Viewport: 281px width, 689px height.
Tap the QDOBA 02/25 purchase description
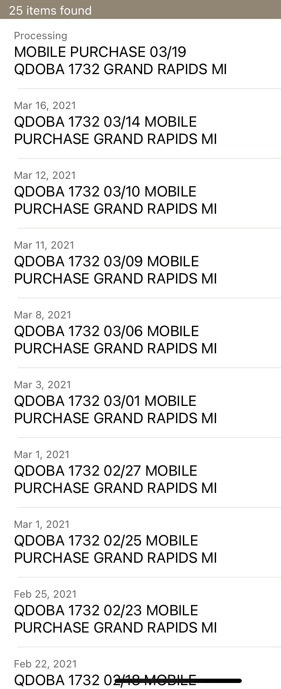point(115,549)
